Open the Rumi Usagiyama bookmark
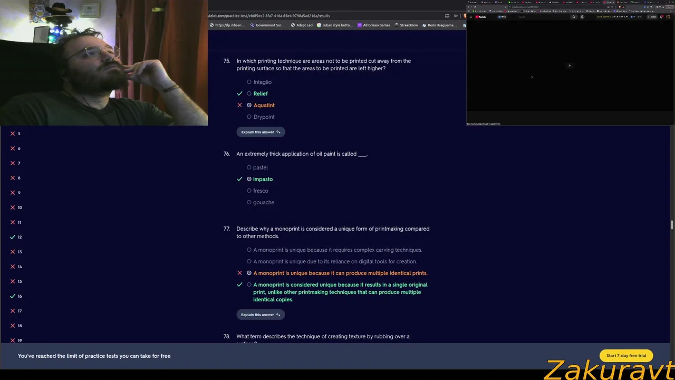The image size is (675, 380). pyautogui.click(x=439, y=25)
